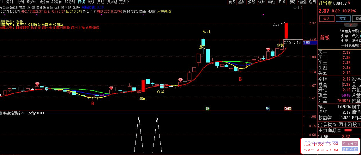Click the red diamond signal above the 企稳 label
Image resolution: width=361 pixels, height=155 pixels.
pos(268,49)
